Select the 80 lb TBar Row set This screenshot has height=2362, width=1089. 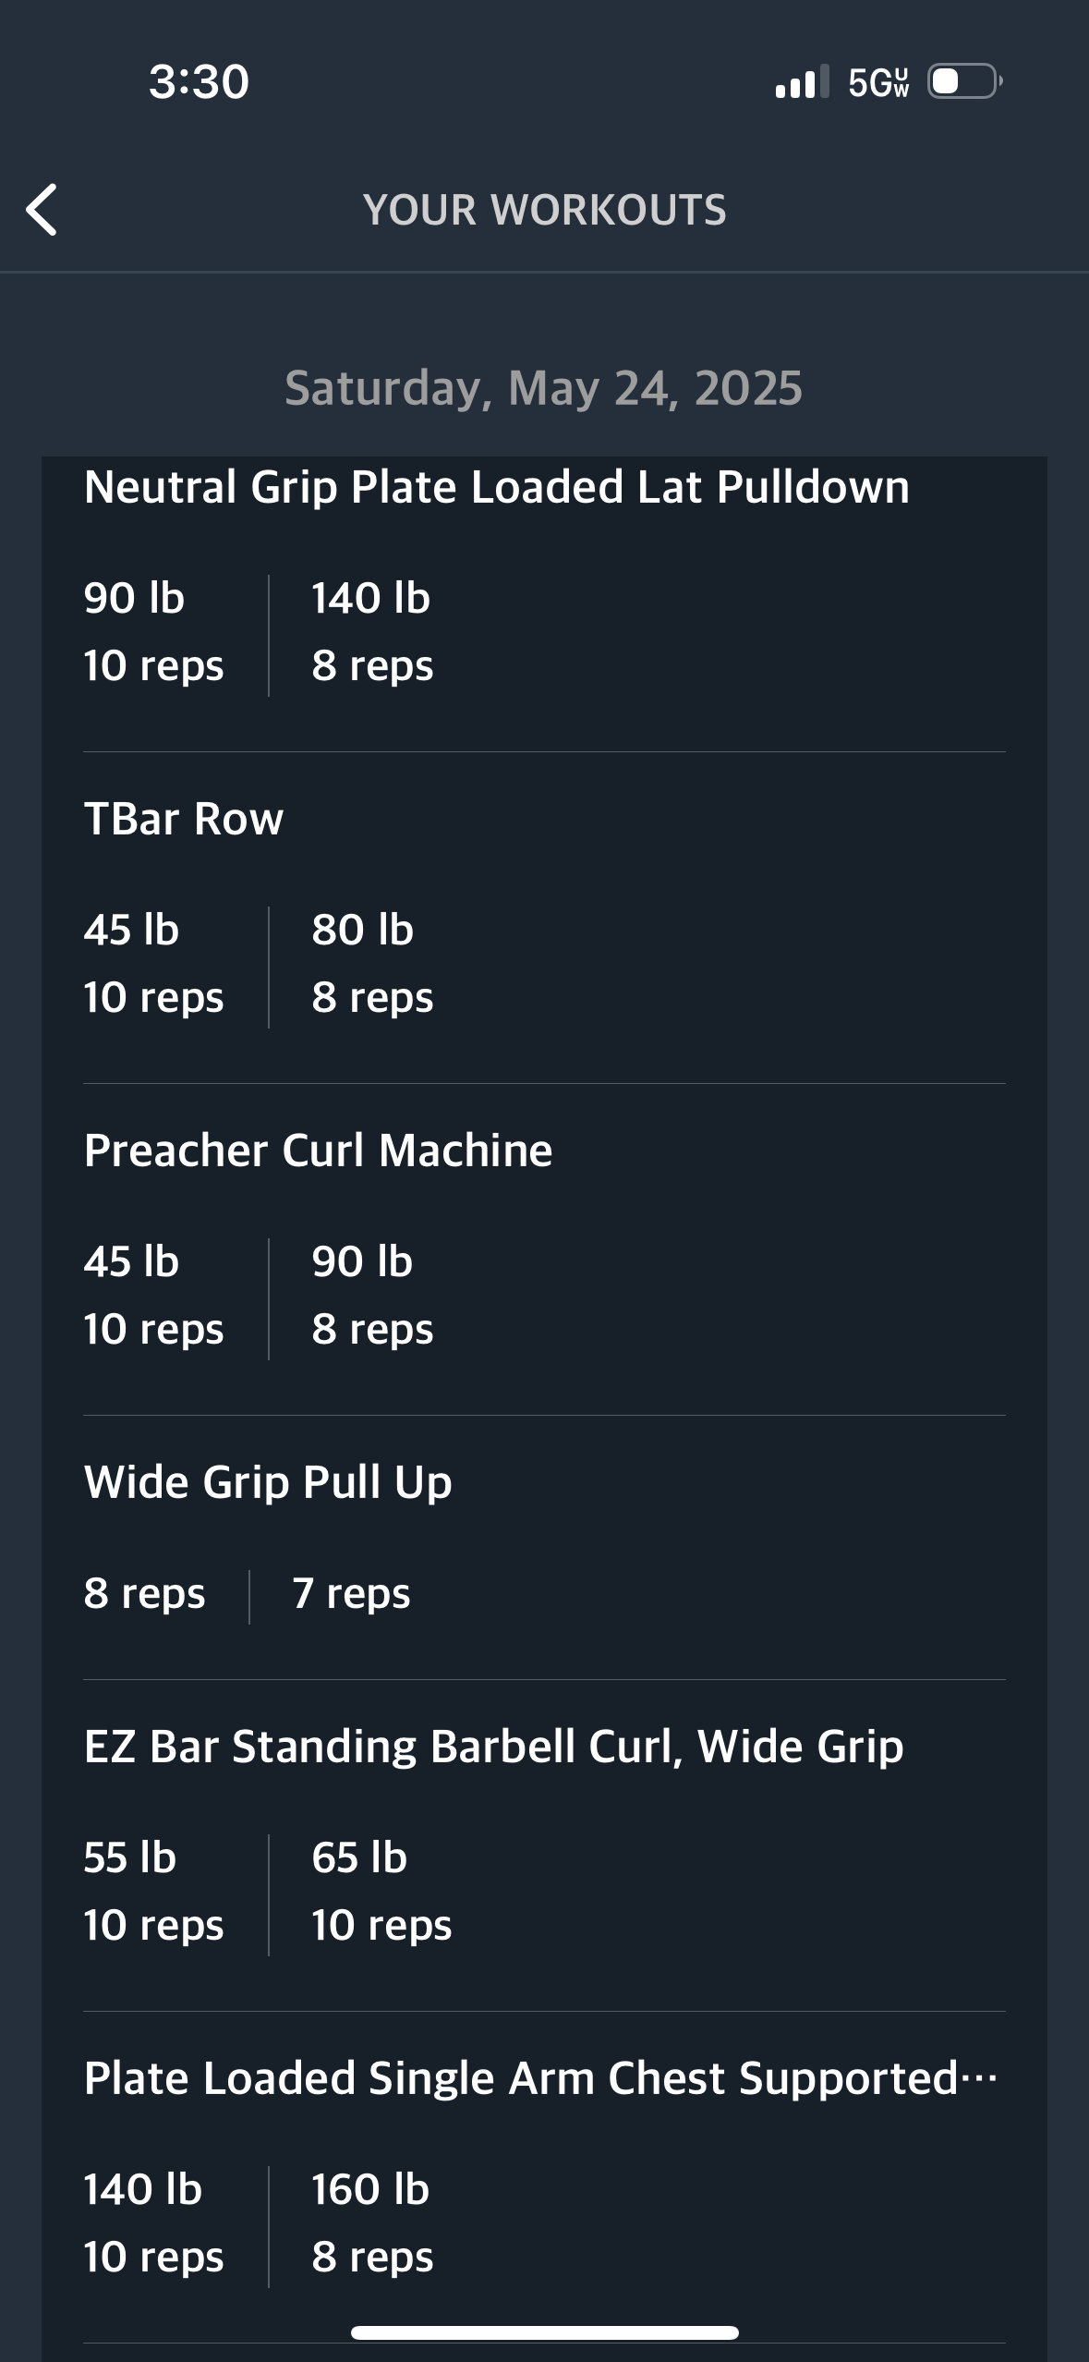[372, 964]
